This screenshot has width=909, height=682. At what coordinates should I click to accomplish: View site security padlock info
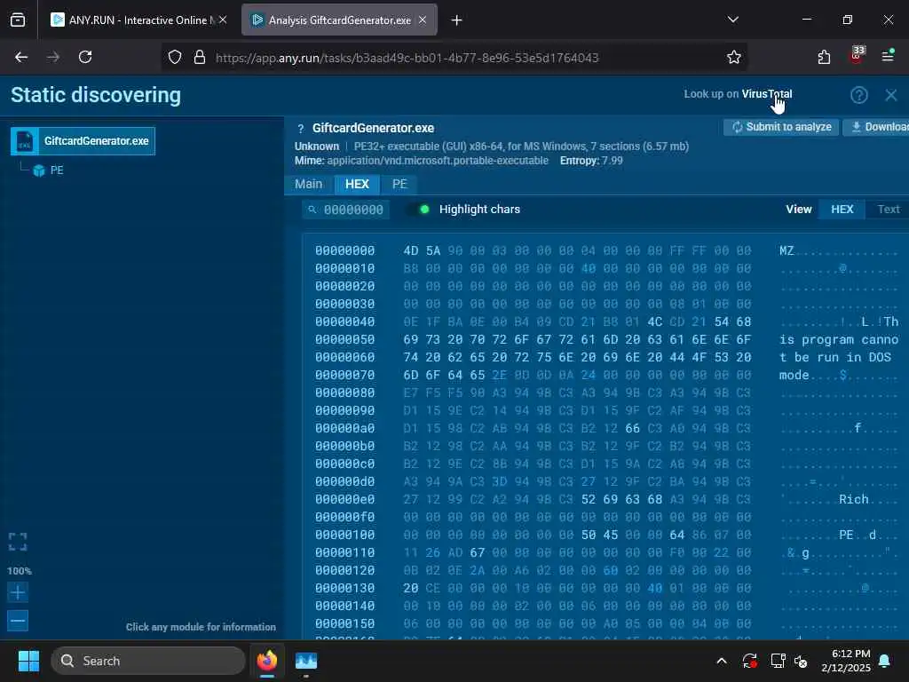click(200, 57)
